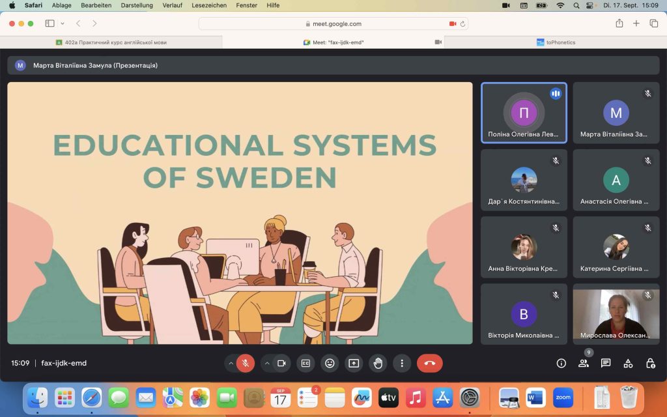Viewport: 667px width, 417px height.
Task: Open the Safari sidebar dropdown chevron
Action: [x=63, y=23]
